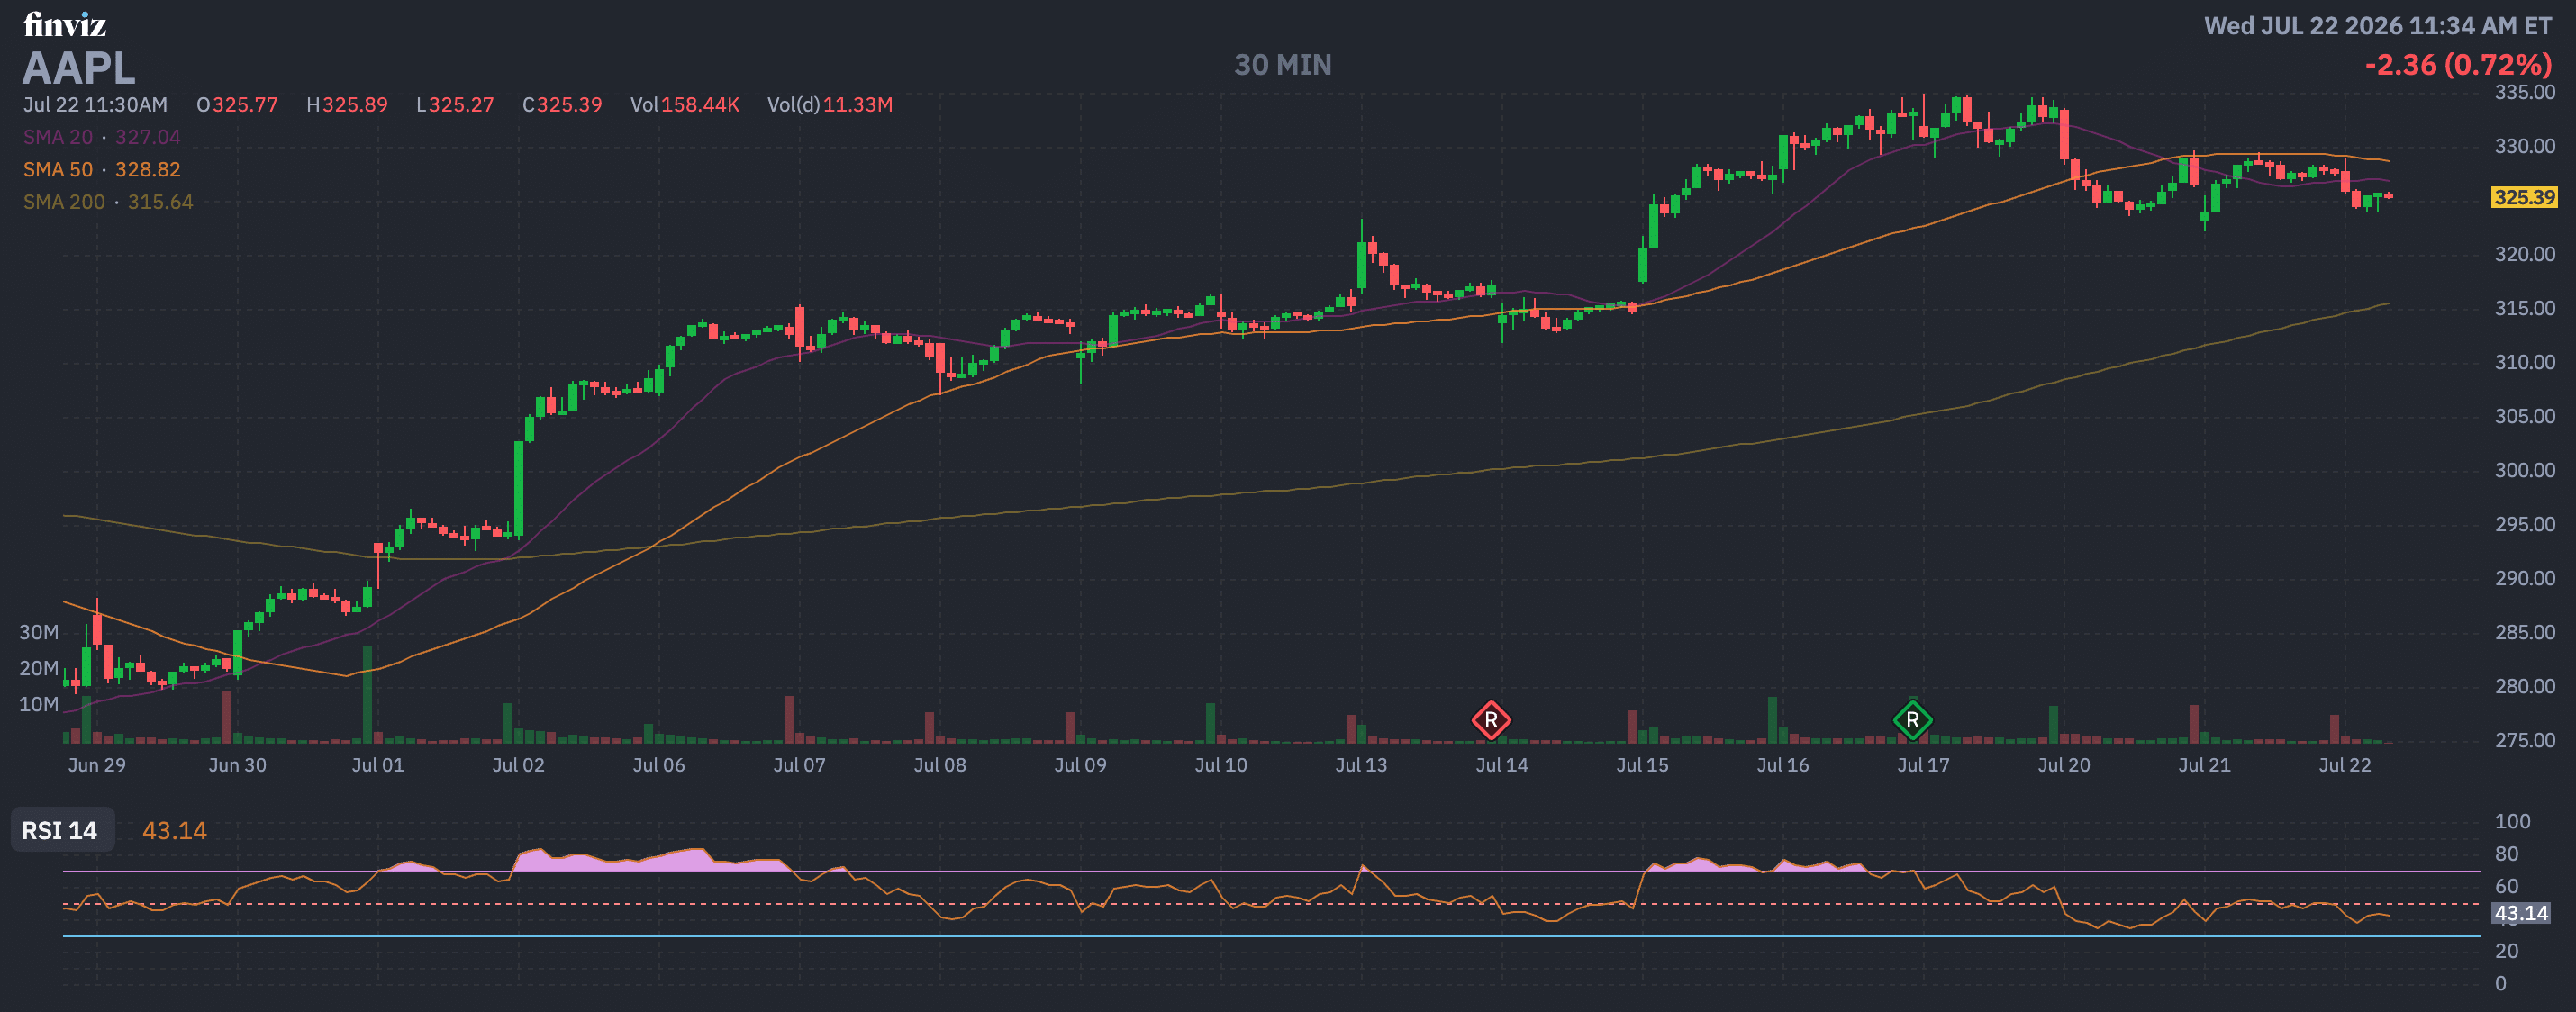Click the low value L325.27
Screen dimensions: 2576x1012
[455, 105]
